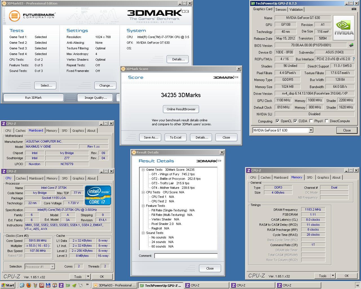Open the Caches tab in CPU-Z CPU window
This screenshot has height=289, width=361.
click(21, 178)
